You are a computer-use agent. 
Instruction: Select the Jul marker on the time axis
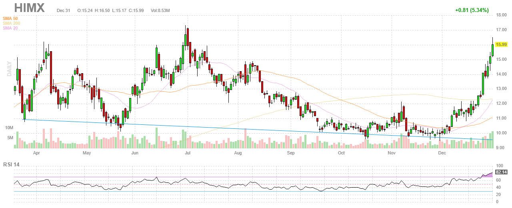187,153
